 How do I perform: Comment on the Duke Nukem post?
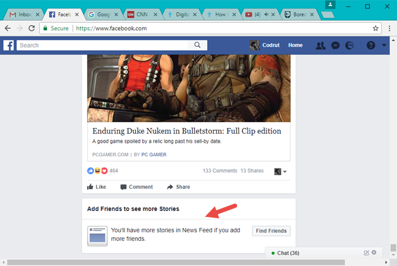pos(137,187)
